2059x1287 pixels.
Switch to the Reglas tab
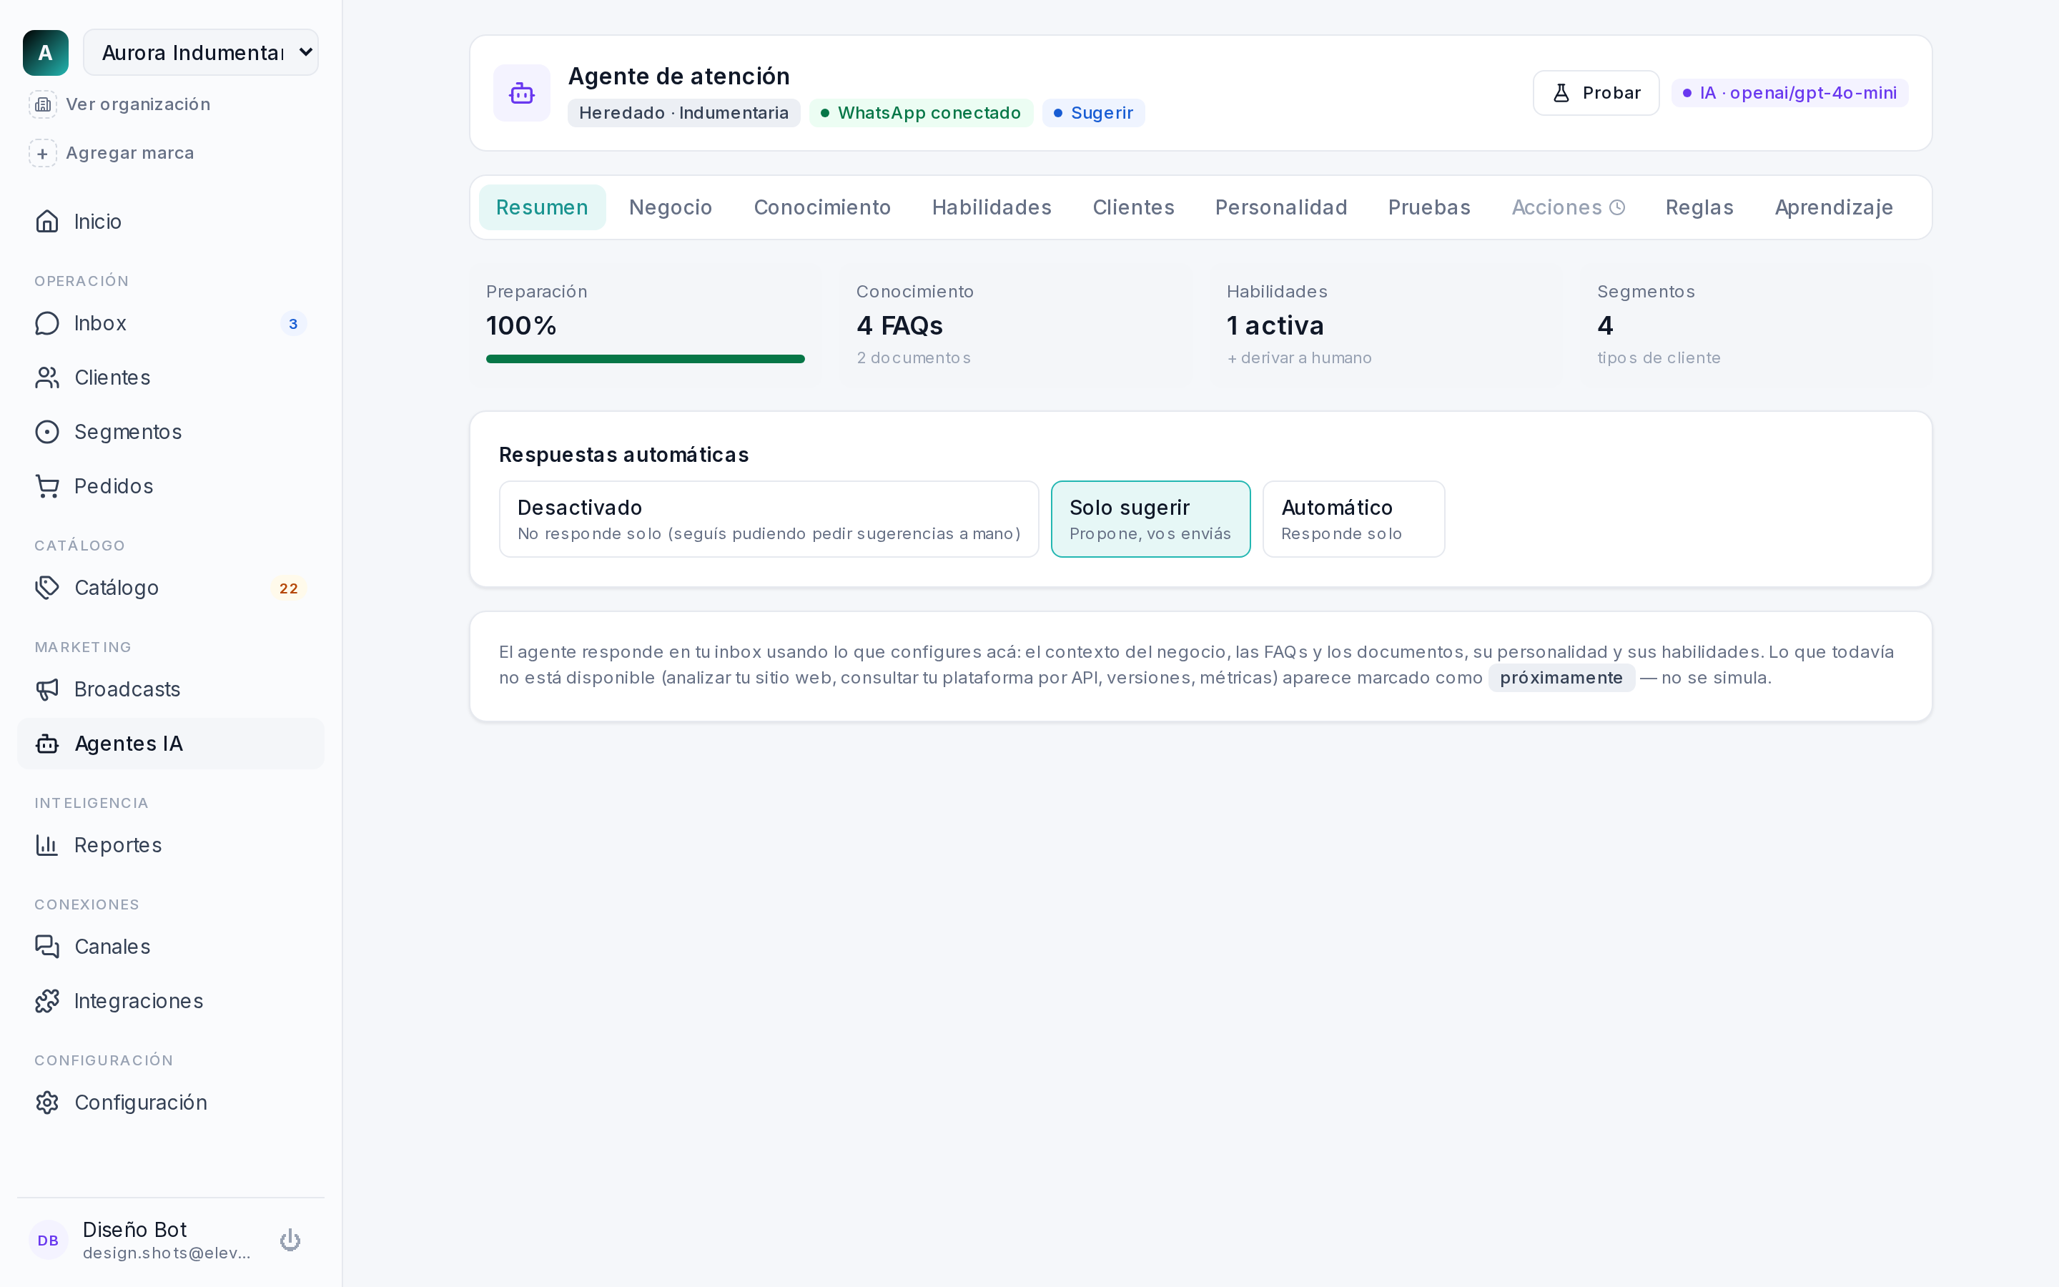(x=1699, y=207)
